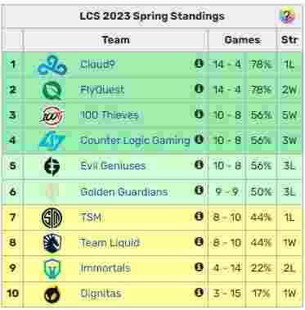Open the FlyQuest team link

[102, 89]
